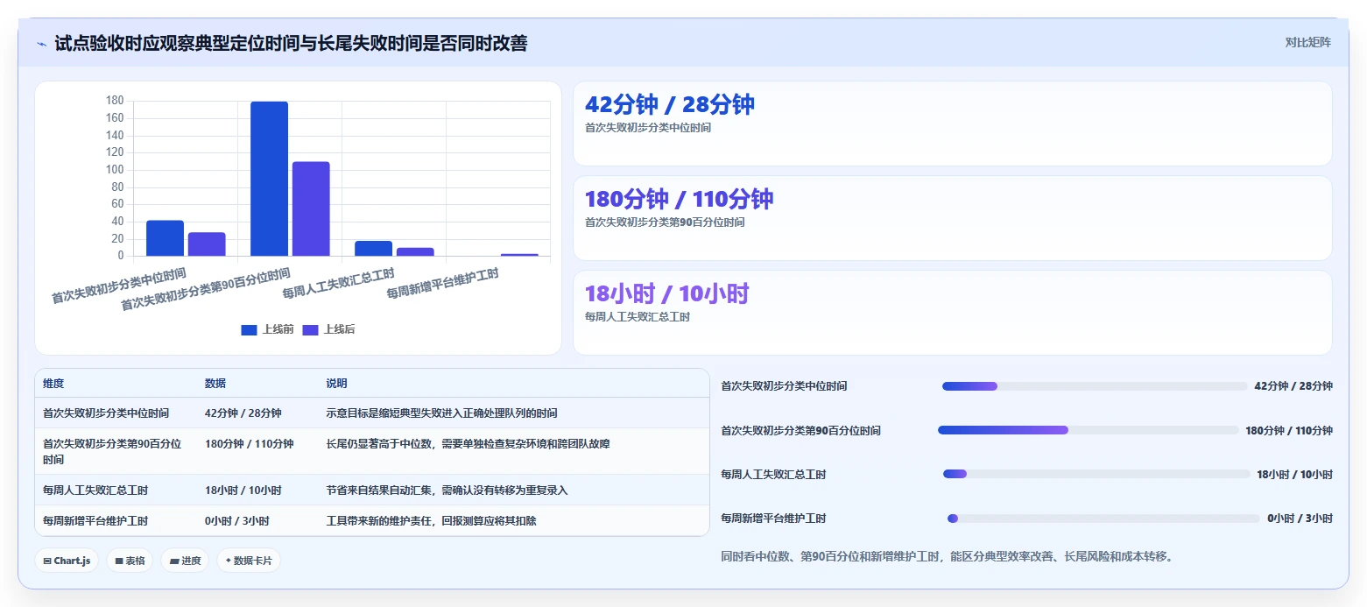Image resolution: width=1367 pixels, height=607 pixels.
Task: Click the note starting 长尾仍显著高于中位数
Action: click(x=469, y=443)
